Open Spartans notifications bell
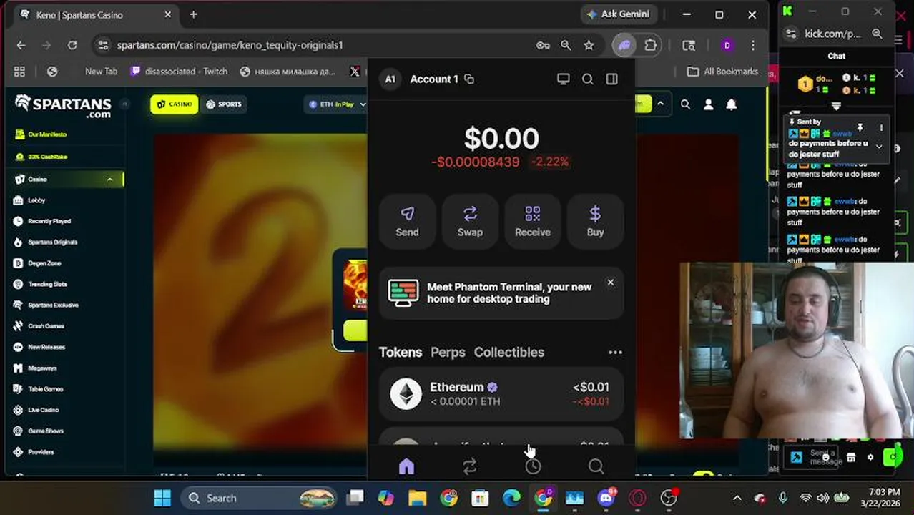This screenshot has width=914, height=515. coord(732,104)
